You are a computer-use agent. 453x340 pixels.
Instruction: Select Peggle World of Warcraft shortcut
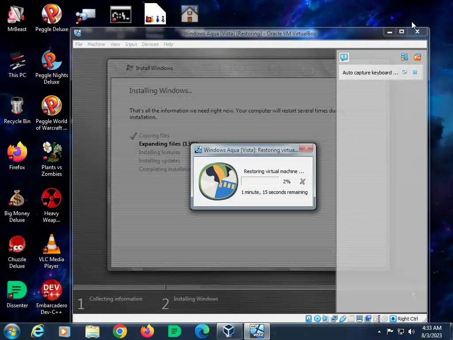[51, 113]
